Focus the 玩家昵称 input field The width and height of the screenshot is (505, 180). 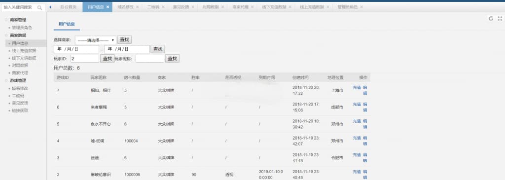(150, 59)
